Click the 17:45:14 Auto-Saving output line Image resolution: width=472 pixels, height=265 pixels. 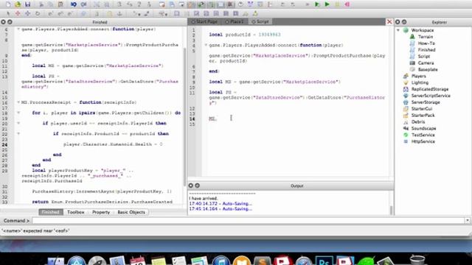221,209
